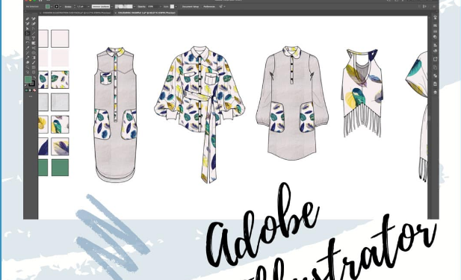Open the top icon in the right panel dock
The width and height of the screenshot is (461, 280).
[x=435, y=17]
